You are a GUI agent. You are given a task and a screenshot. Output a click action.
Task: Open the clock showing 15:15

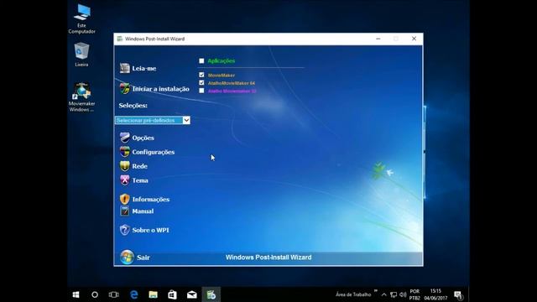point(435,294)
